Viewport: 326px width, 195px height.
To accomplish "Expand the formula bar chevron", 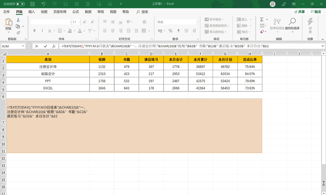I will click(322, 46).
